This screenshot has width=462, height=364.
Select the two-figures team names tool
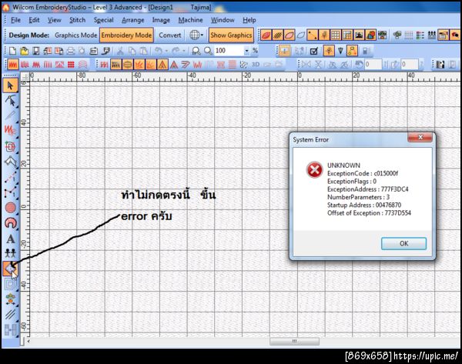click(x=10, y=253)
